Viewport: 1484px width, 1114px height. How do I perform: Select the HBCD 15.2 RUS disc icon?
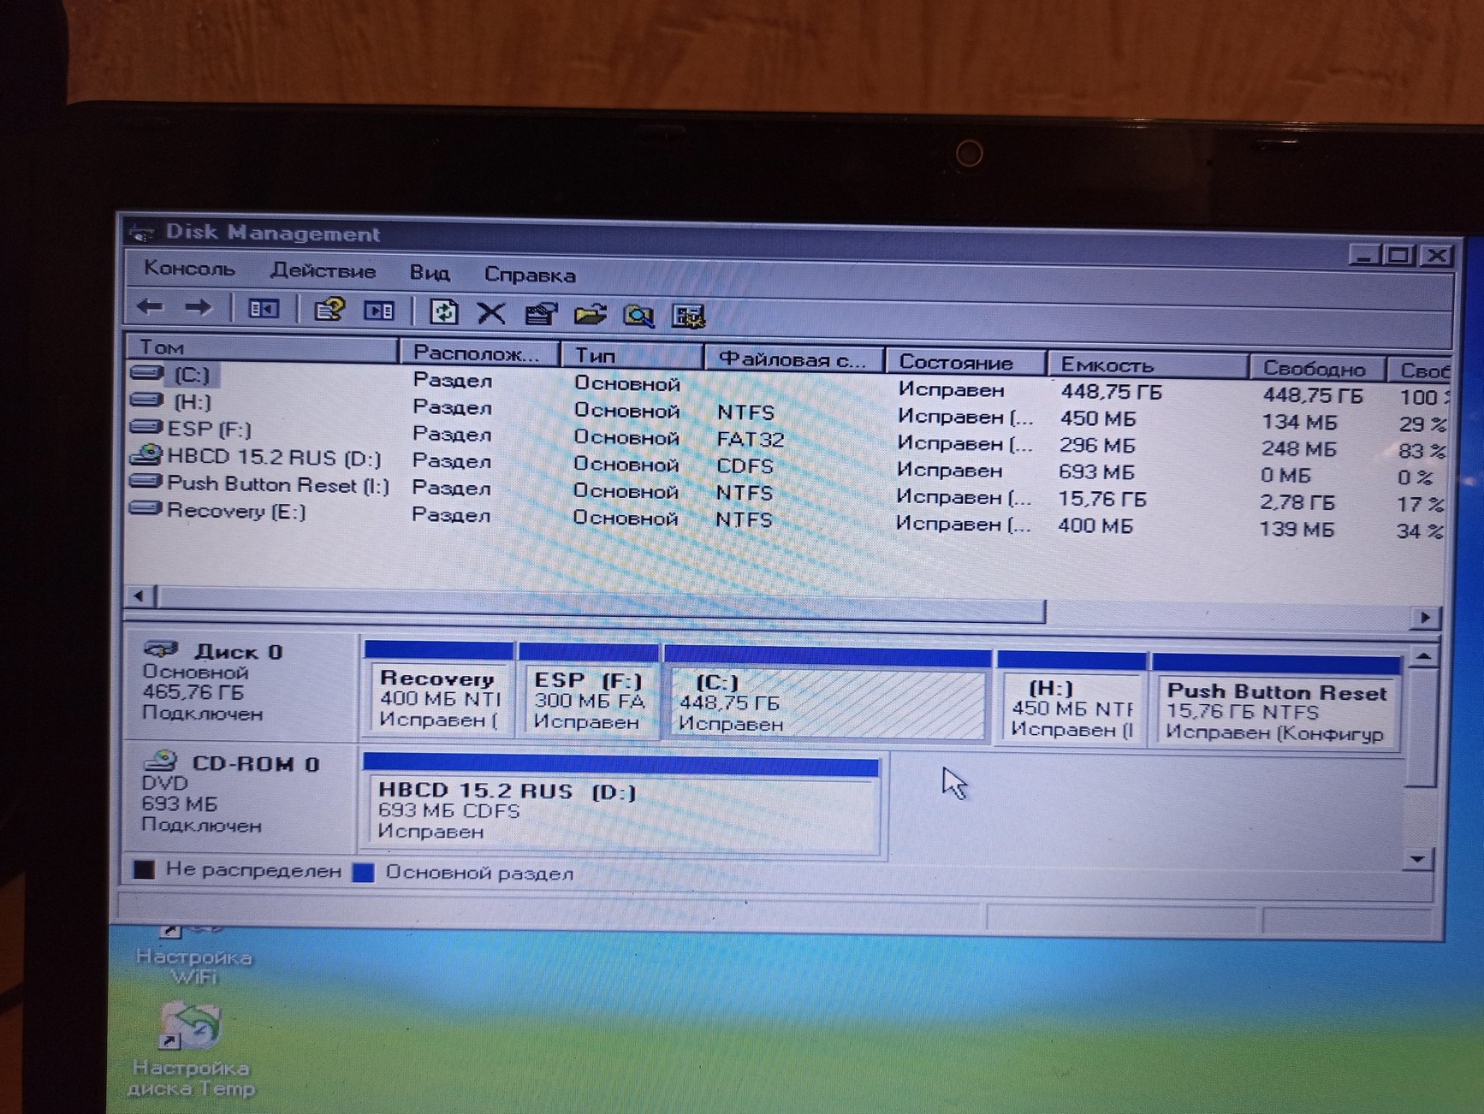146,453
